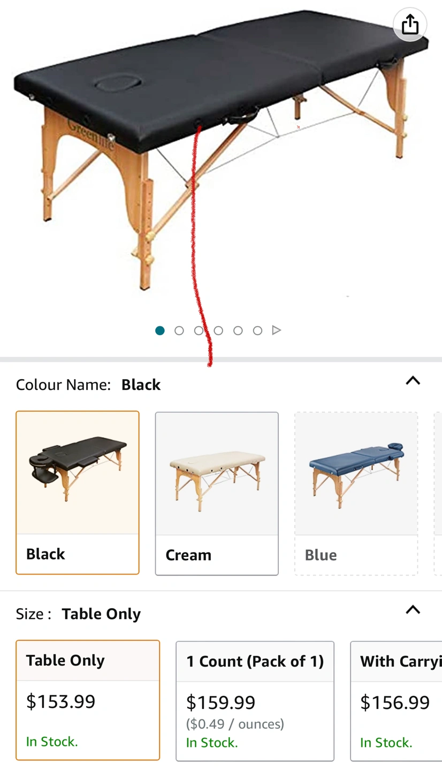Go to the fifth image carousel dot
Image resolution: width=442 pixels, height=771 pixels.
pos(238,330)
